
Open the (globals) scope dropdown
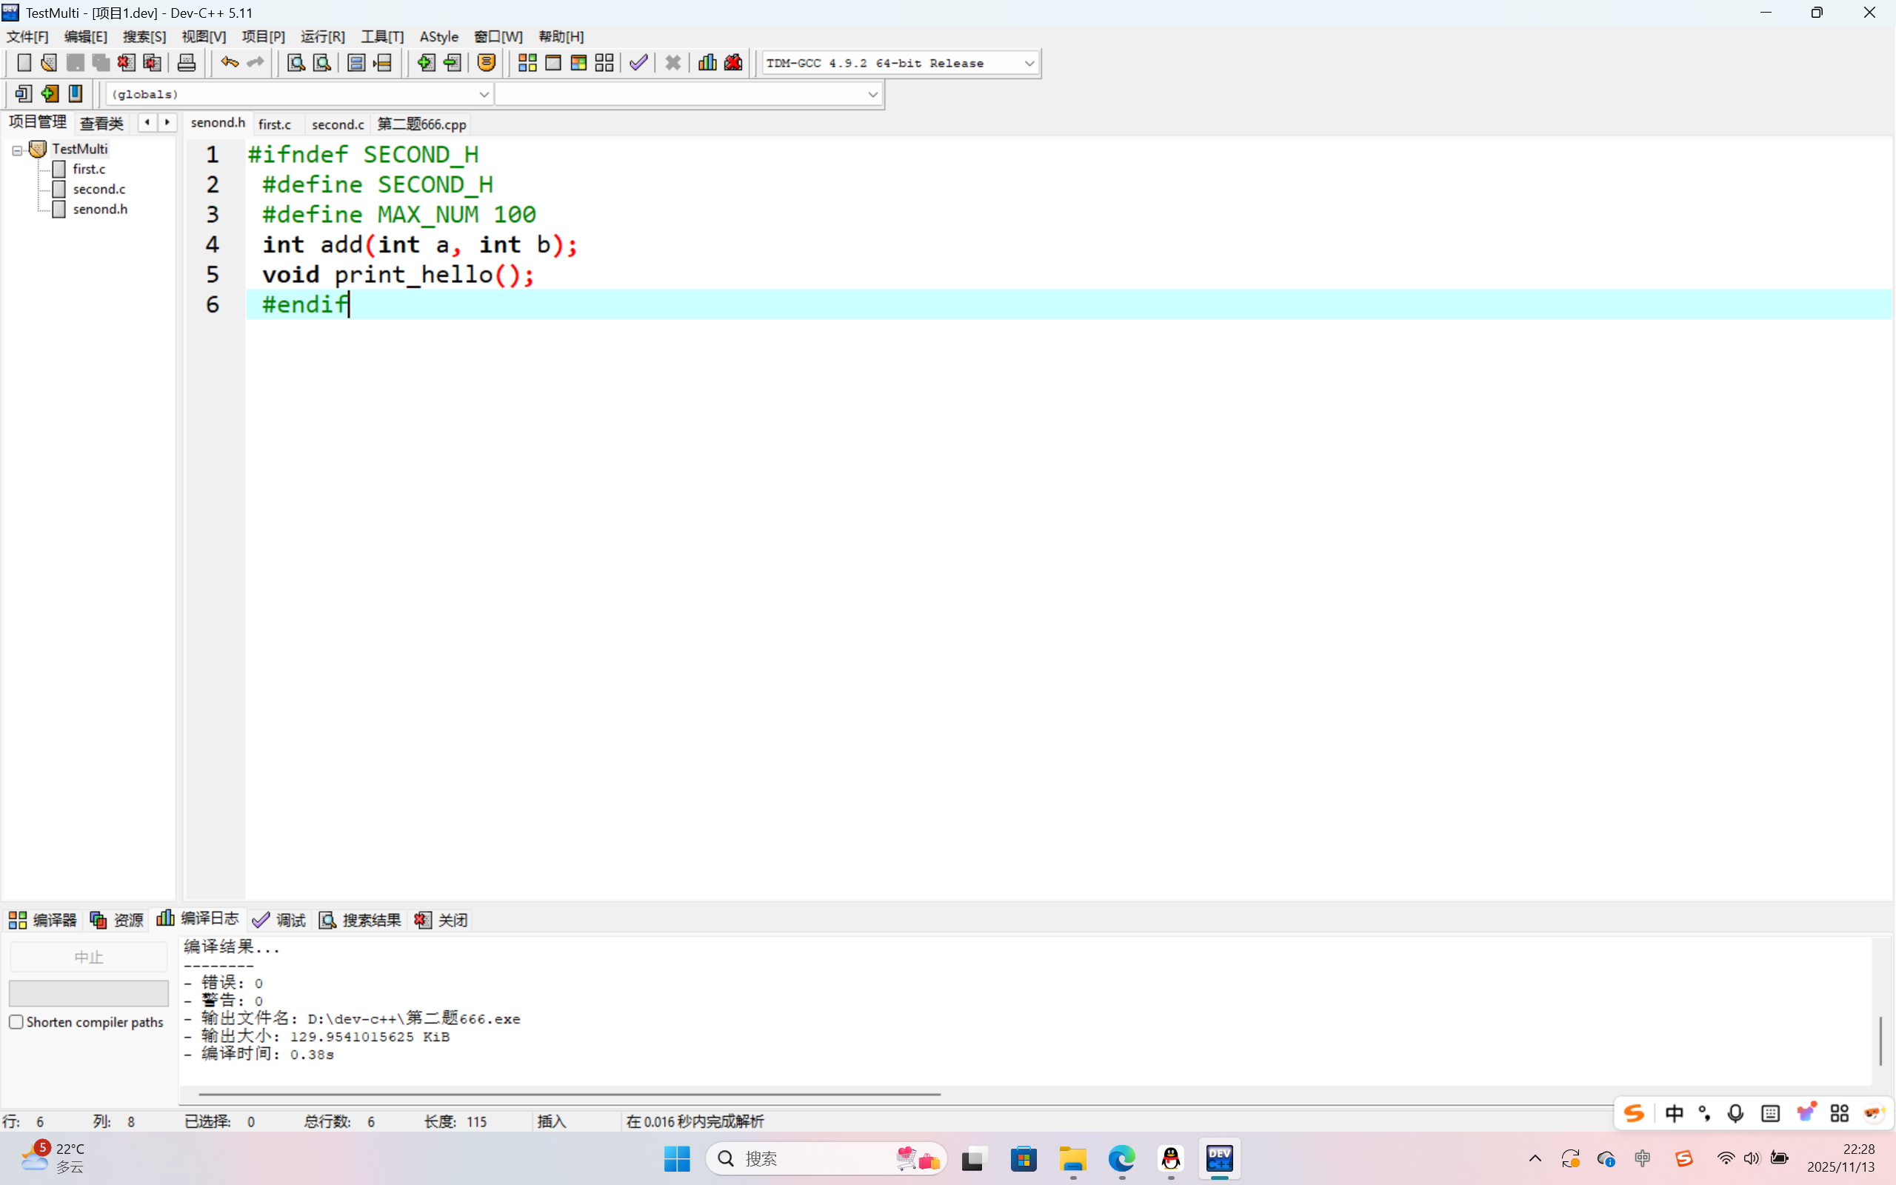tap(484, 94)
